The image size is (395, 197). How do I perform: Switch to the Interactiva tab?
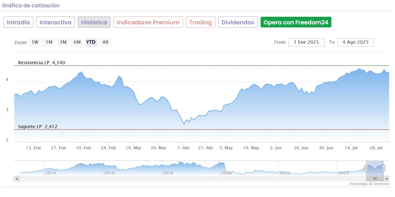(x=55, y=22)
